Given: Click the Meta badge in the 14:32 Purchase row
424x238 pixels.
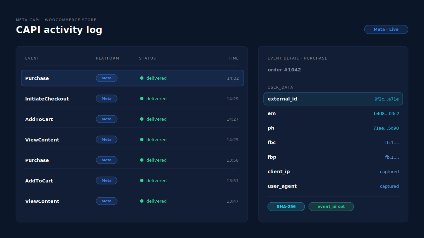Looking at the screenshot, I should [107, 78].
